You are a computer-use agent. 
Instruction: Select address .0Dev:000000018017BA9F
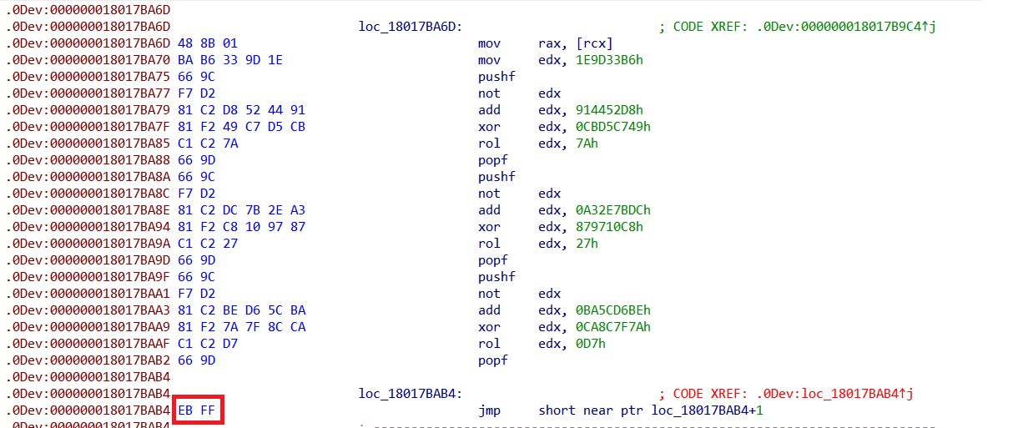[88, 277]
